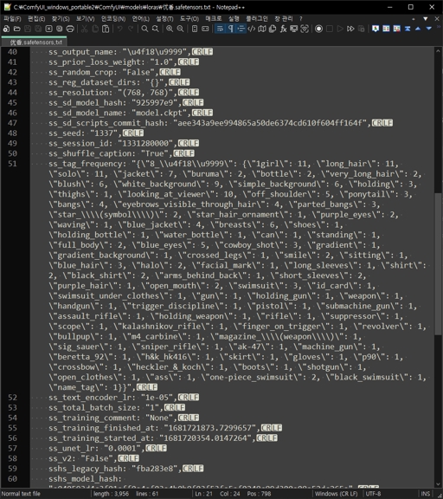Open the Function List fx icon

point(283,29)
